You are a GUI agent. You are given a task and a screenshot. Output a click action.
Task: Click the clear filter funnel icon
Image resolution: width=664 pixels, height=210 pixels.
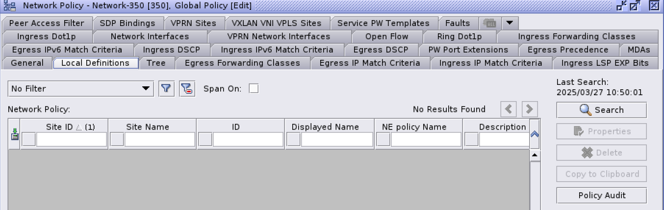(x=186, y=88)
